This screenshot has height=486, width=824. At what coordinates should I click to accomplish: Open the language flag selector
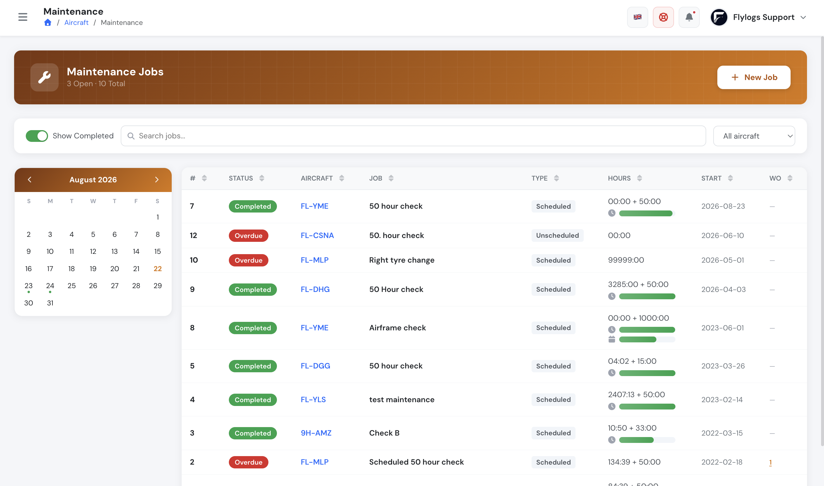pyautogui.click(x=637, y=17)
